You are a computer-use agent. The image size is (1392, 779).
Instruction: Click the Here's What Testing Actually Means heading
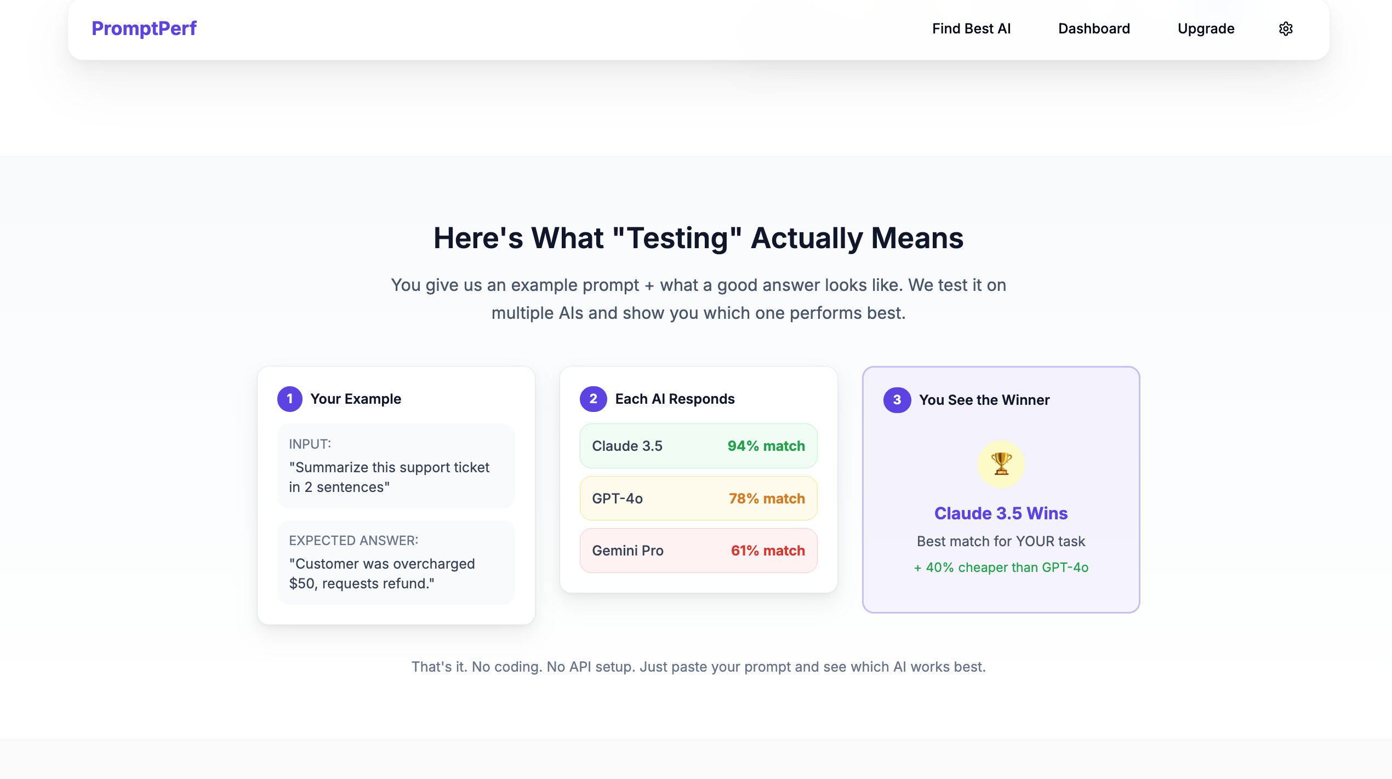click(x=698, y=238)
